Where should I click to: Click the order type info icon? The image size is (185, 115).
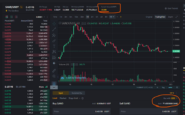tap(83, 98)
